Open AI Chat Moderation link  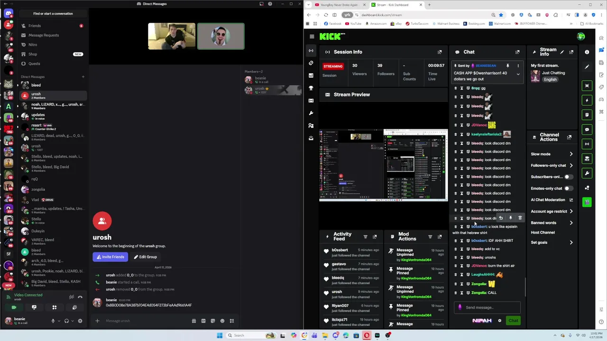point(552,200)
